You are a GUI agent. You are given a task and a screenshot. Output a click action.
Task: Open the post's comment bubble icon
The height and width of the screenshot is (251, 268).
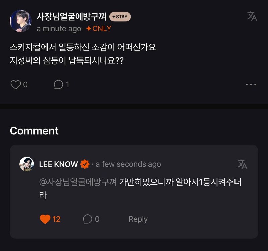pos(58,85)
